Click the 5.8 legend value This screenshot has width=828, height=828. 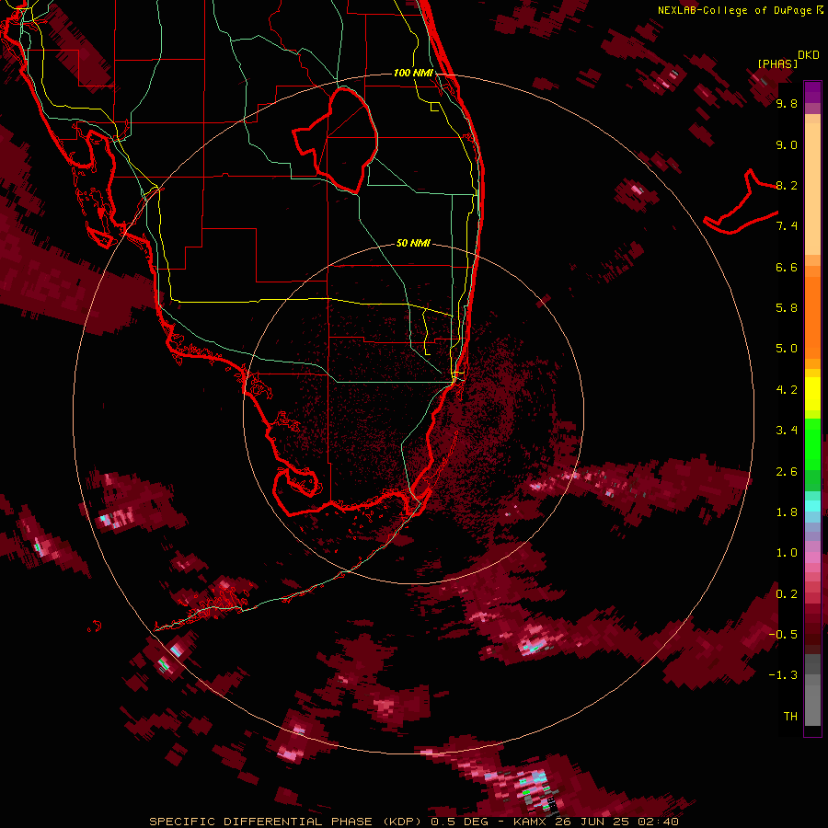pos(787,308)
